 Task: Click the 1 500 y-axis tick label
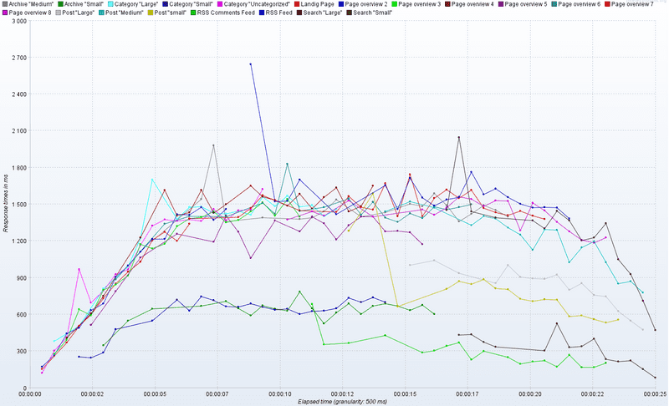[18, 205]
